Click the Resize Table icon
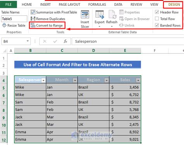This screenshot has height=145, width=184. tap(4, 25)
